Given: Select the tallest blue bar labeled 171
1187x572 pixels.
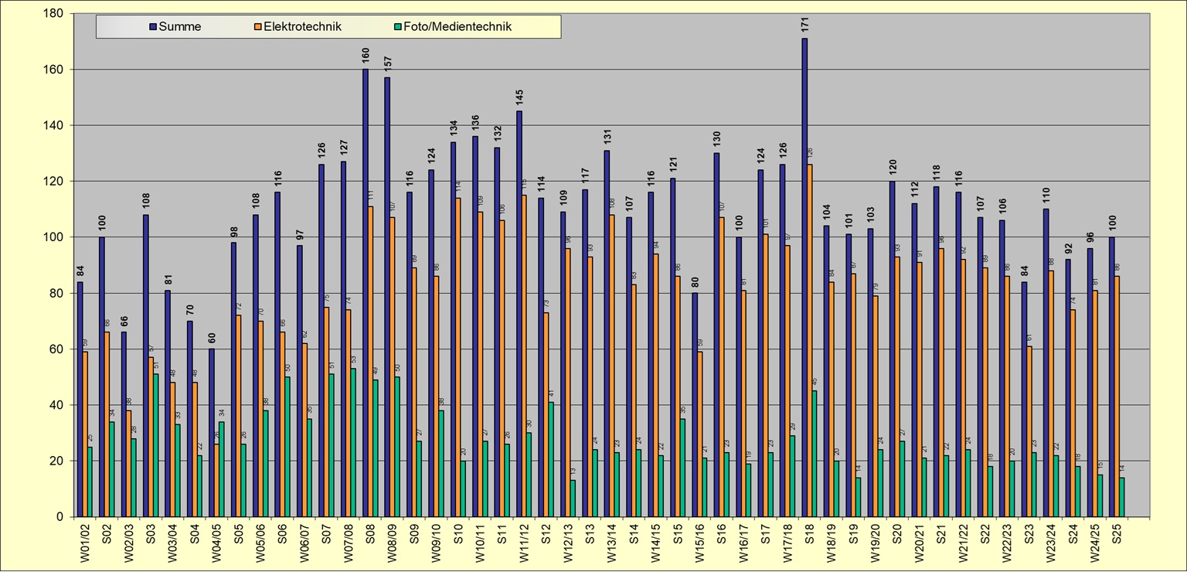Looking at the screenshot, I should (804, 277).
